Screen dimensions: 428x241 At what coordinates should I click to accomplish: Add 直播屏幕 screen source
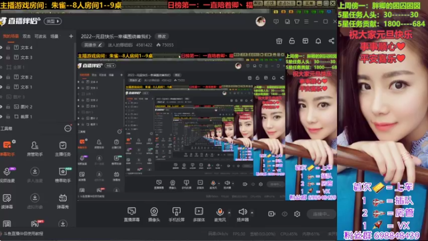132,214
